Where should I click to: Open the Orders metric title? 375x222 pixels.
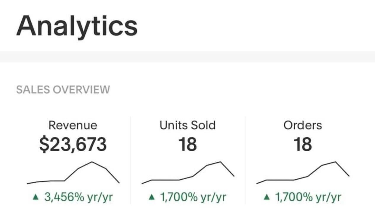303,125
